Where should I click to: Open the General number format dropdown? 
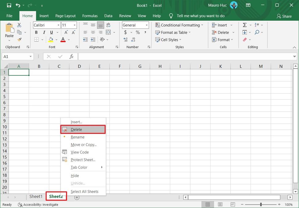tap(146, 25)
